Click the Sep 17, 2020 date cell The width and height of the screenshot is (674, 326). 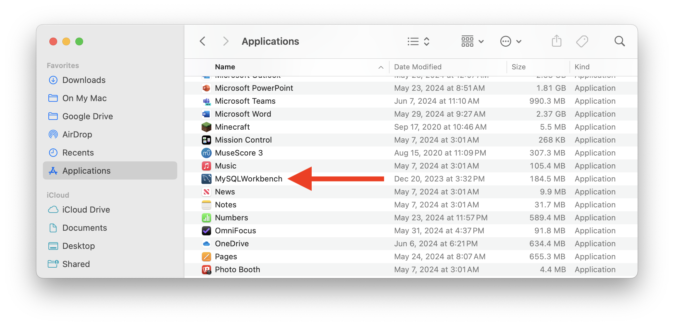[x=440, y=127]
